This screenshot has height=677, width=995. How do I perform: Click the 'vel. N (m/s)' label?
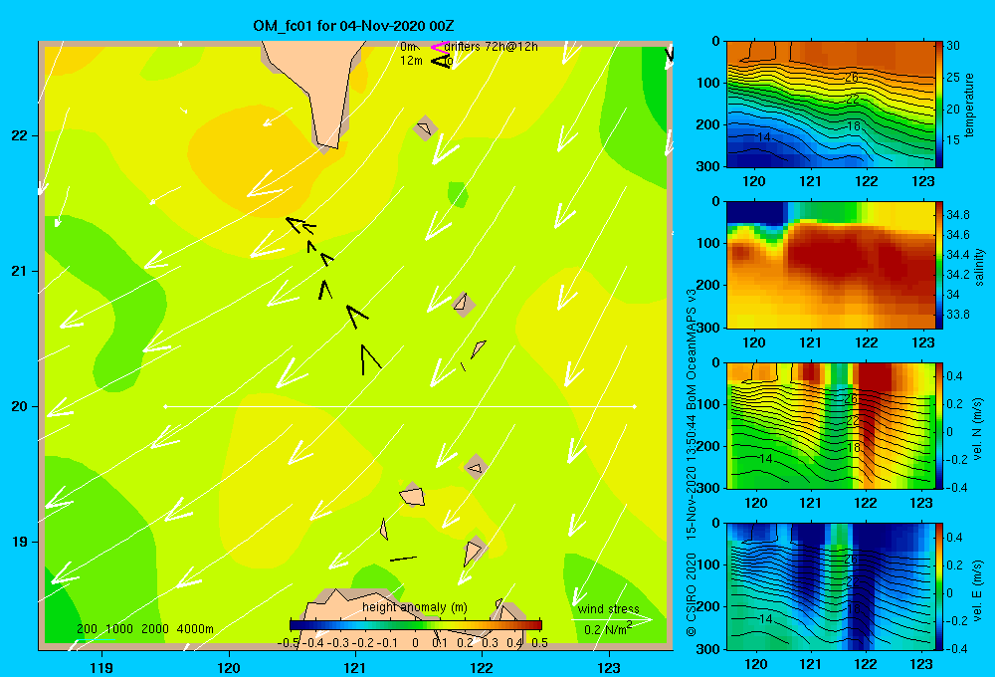pos(978,429)
